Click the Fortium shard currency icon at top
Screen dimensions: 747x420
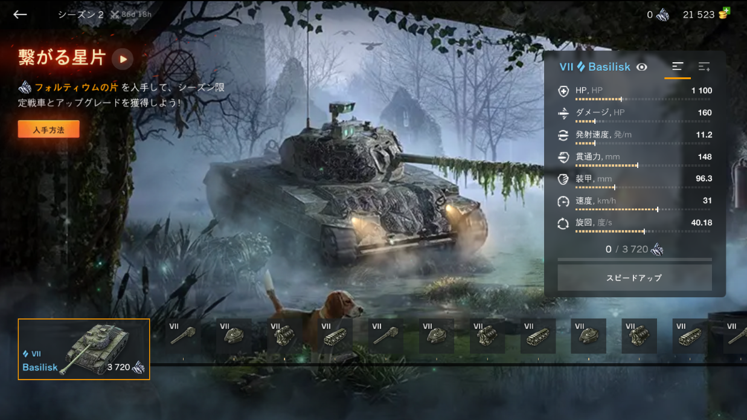coord(662,15)
